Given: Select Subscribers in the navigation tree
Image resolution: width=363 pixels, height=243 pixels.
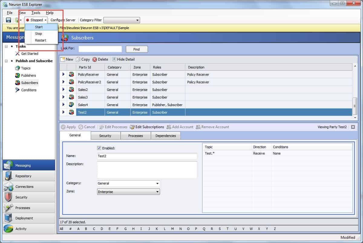Looking at the screenshot, I should (30, 83).
